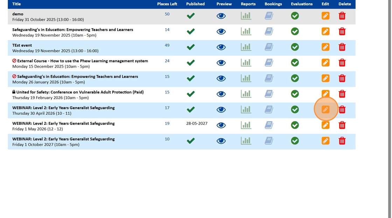
Task: Open evaluations for United for Safety conference
Action: [295, 94]
